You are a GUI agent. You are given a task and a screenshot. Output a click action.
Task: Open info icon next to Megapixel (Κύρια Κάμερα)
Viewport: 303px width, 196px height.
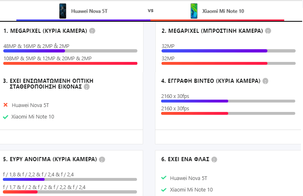point(92,31)
